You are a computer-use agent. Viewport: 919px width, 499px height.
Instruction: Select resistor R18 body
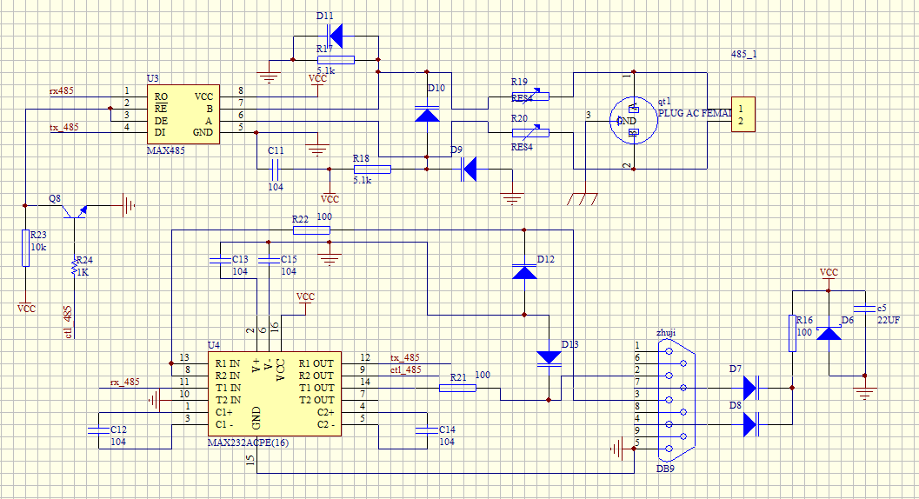(x=372, y=169)
